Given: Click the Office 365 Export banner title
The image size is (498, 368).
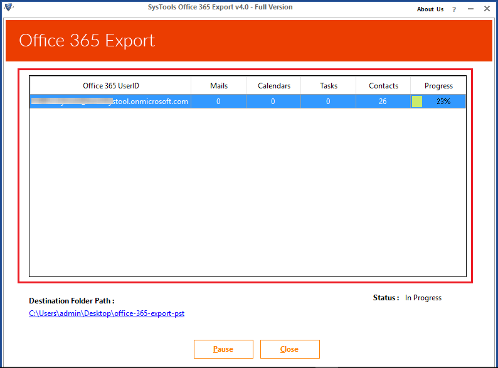Looking at the screenshot, I should (87, 41).
